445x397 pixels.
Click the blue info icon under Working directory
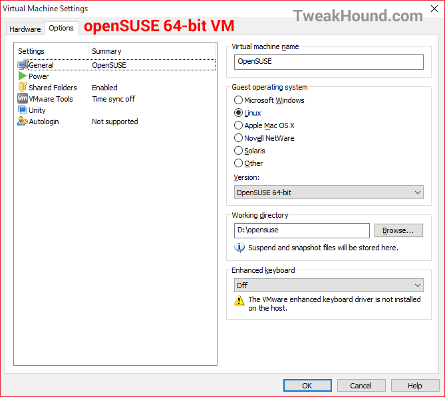239,248
